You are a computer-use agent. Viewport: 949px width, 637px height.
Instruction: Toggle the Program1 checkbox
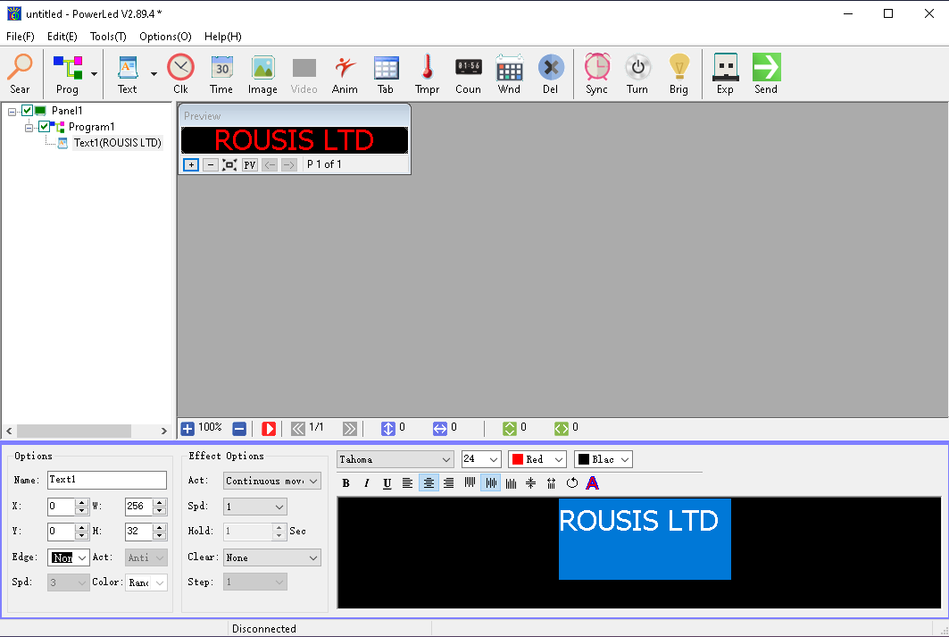tap(44, 127)
